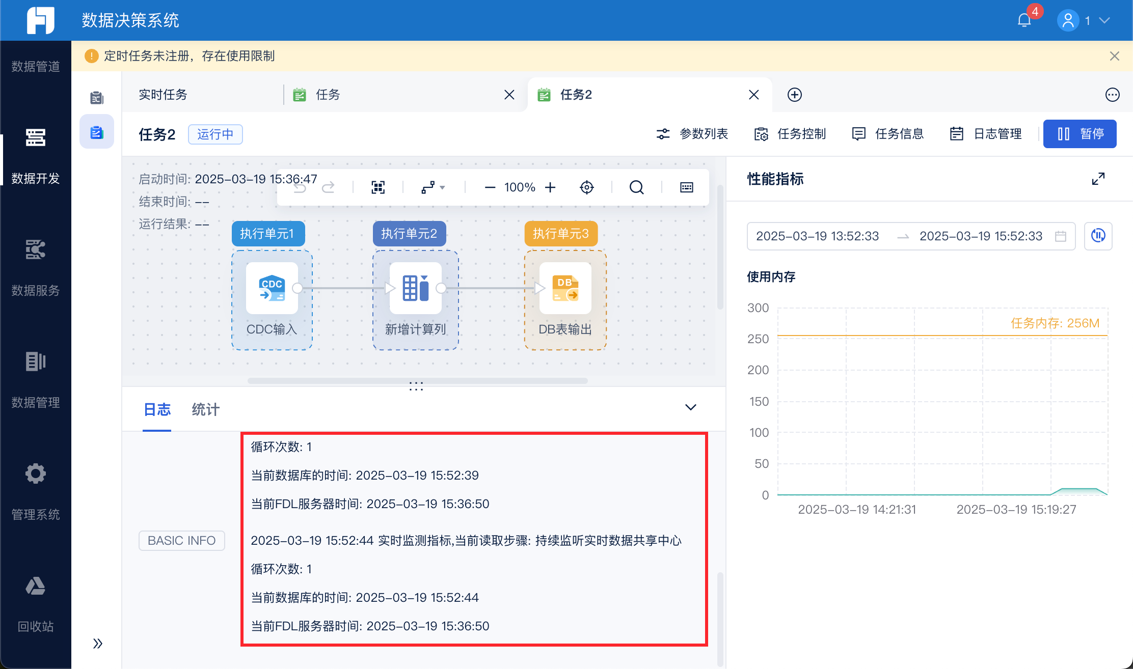Expand the 性能指标 panel fullscreen
Screen dimensions: 1133x669
click(1098, 179)
